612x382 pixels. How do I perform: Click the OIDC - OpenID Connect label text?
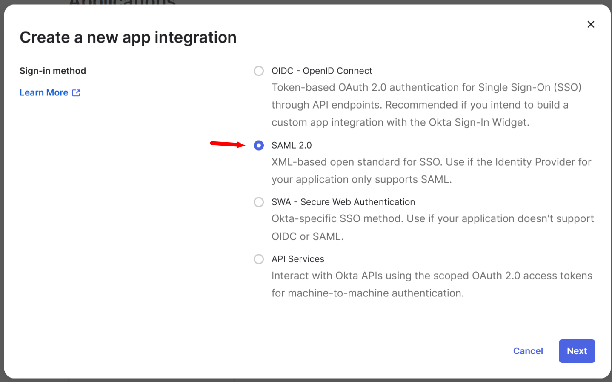pyautogui.click(x=322, y=71)
